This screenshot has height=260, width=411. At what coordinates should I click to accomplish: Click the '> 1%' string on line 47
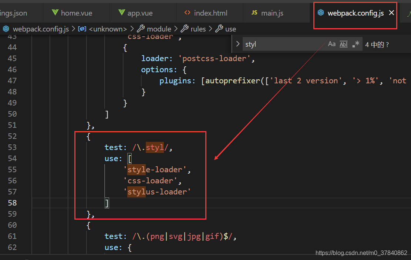click(x=365, y=81)
